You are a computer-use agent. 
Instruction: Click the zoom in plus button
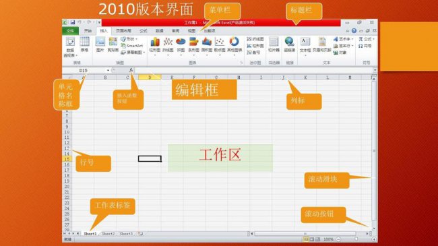tap(374, 239)
